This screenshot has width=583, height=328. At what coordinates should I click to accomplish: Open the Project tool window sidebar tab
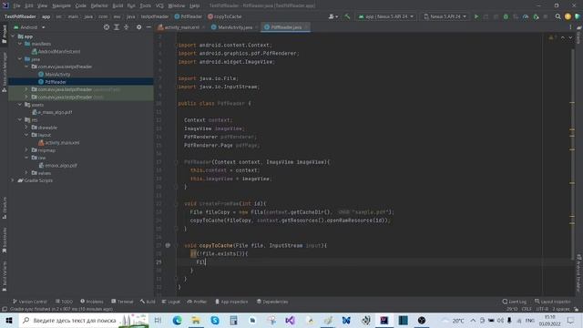point(4,34)
